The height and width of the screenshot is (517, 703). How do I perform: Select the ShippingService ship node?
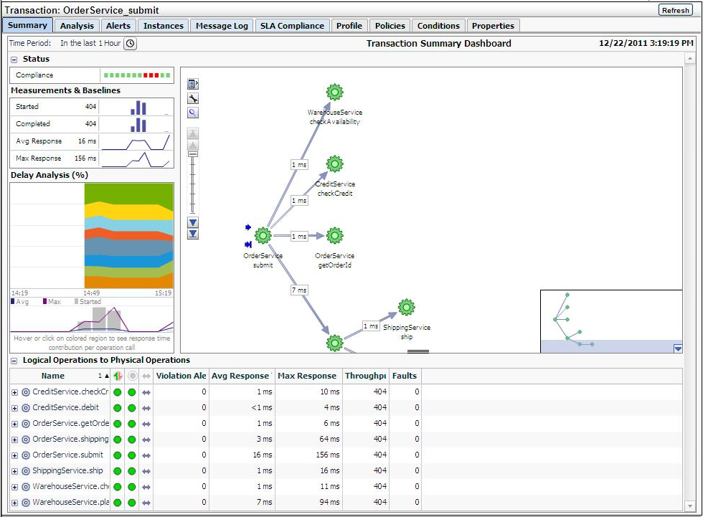click(x=406, y=308)
